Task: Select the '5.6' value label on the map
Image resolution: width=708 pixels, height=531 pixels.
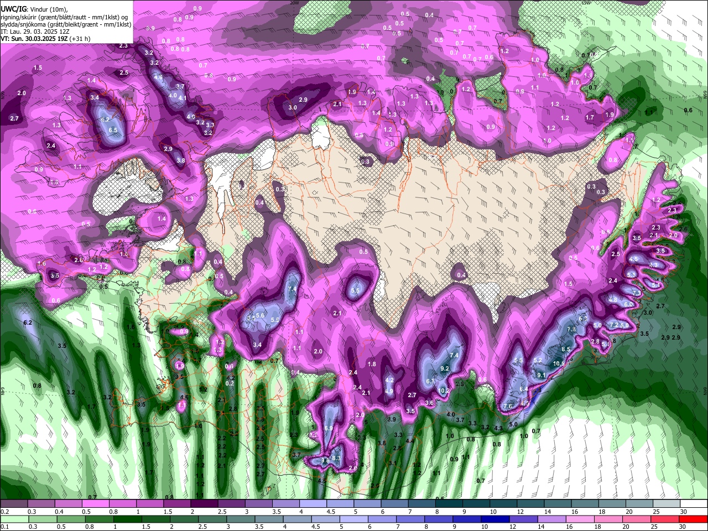Action: click(261, 315)
